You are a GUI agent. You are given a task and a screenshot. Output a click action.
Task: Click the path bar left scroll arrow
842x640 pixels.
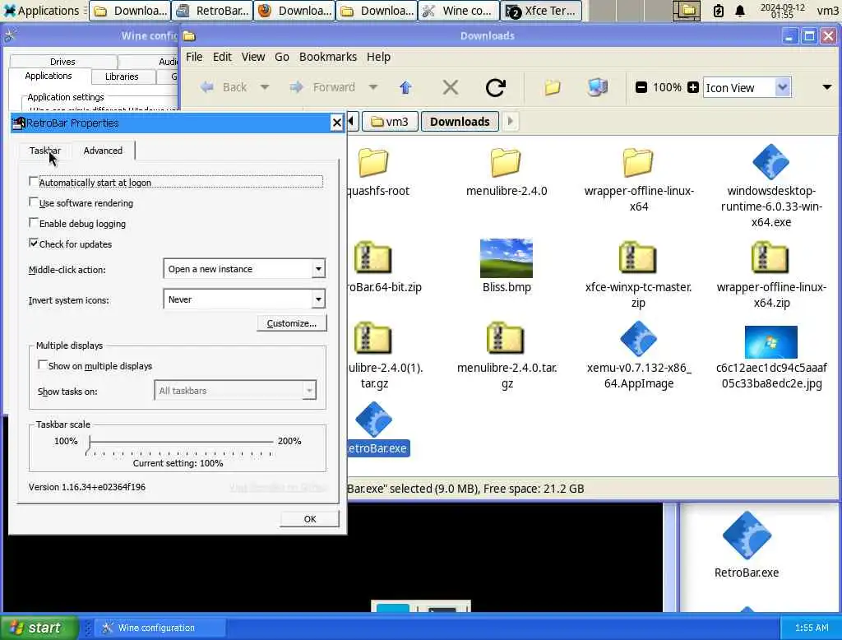[x=352, y=122]
